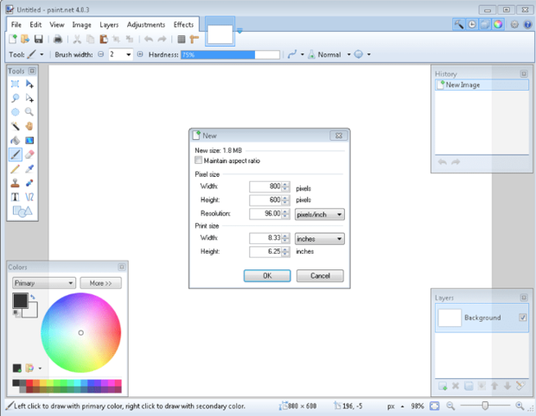536x416 pixels.
Task: Open Layer properties icon in Layers panel
Action: coord(520,386)
